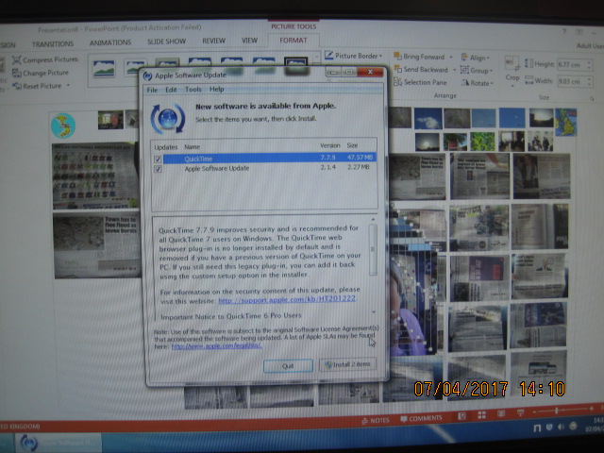Open TRANSITIONS ribbon tab
The width and height of the screenshot is (604, 453).
click(x=53, y=44)
